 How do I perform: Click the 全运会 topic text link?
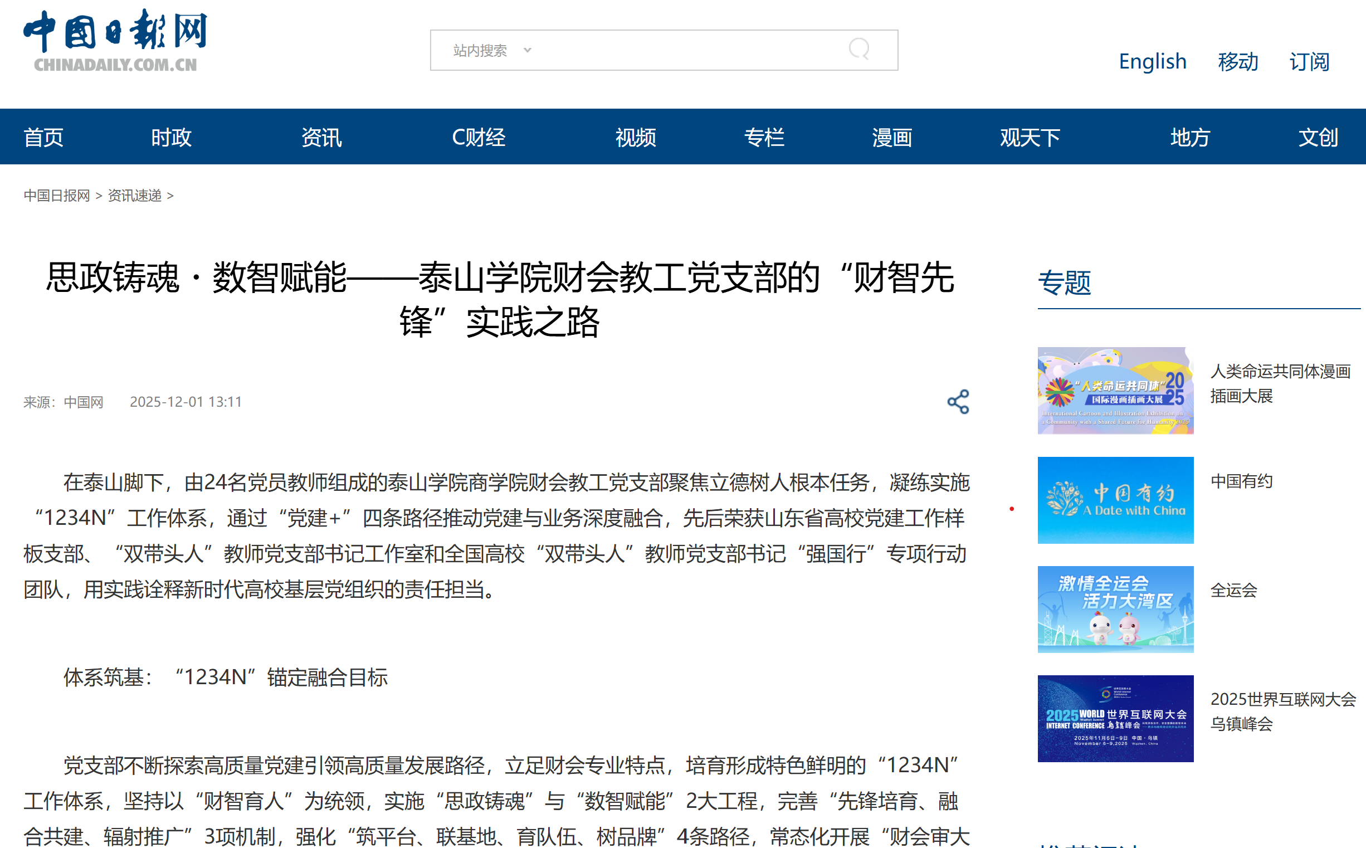click(1233, 590)
